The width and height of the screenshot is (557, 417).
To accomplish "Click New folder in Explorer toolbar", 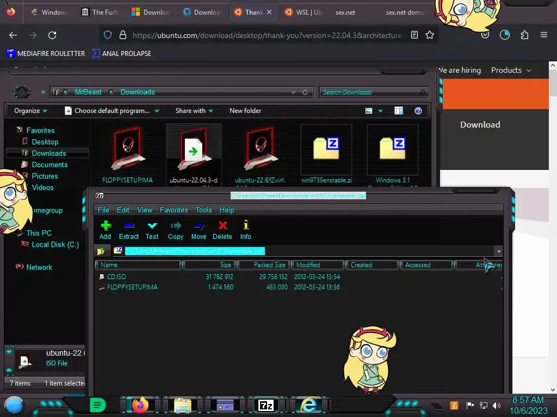I will click(245, 111).
